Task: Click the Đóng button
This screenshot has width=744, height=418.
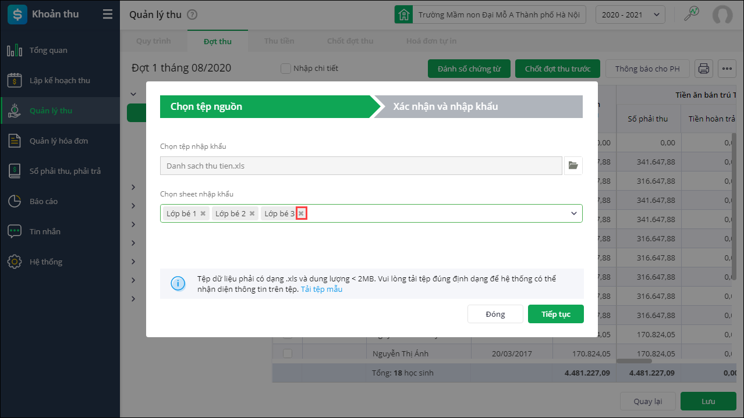Action: tap(495, 314)
